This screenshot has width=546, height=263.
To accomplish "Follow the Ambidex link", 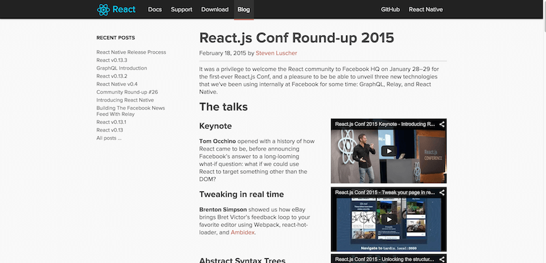I will click(243, 232).
